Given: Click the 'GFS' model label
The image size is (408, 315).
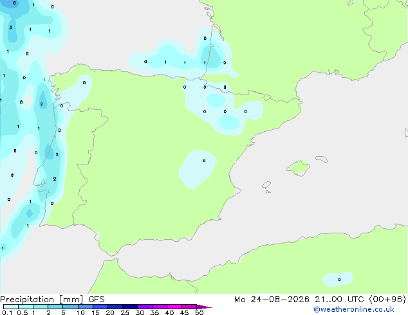Looking at the screenshot, I should point(97,300).
